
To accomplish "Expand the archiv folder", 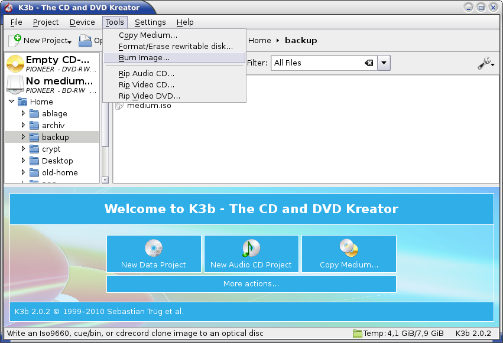I will [24, 125].
